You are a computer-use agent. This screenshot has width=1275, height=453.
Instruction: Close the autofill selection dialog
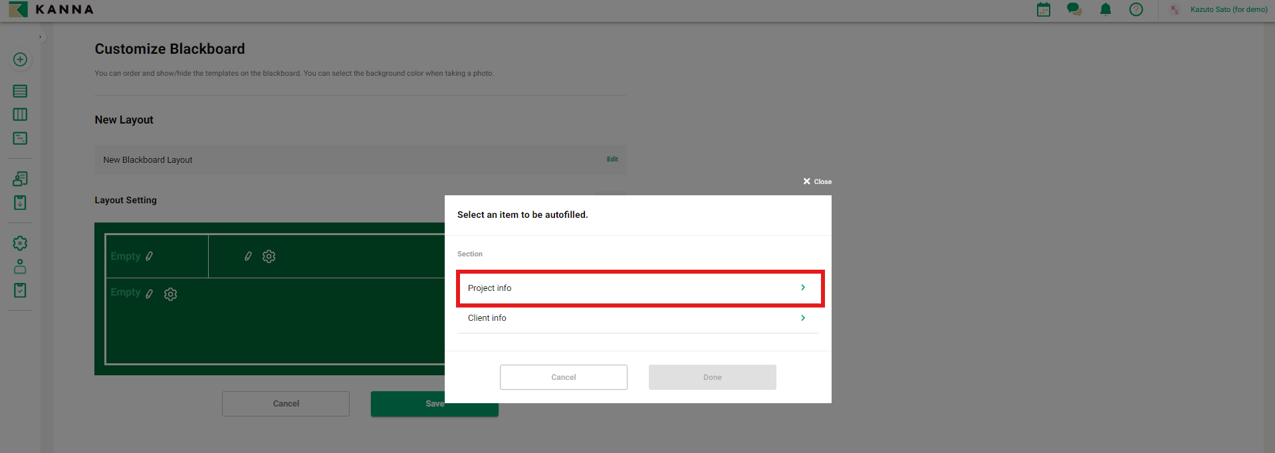click(x=817, y=181)
